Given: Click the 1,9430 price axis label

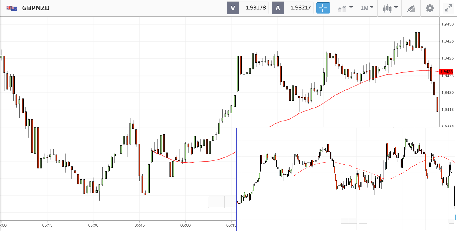Looking at the screenshot, I should click(448, 24).
